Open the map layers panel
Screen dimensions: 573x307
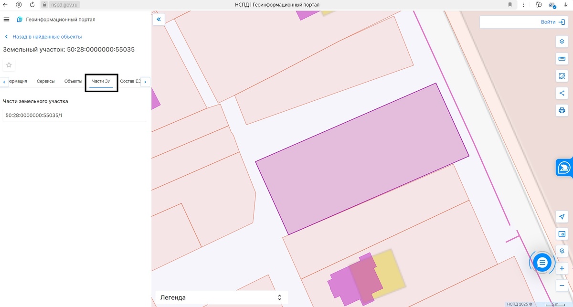562,42
